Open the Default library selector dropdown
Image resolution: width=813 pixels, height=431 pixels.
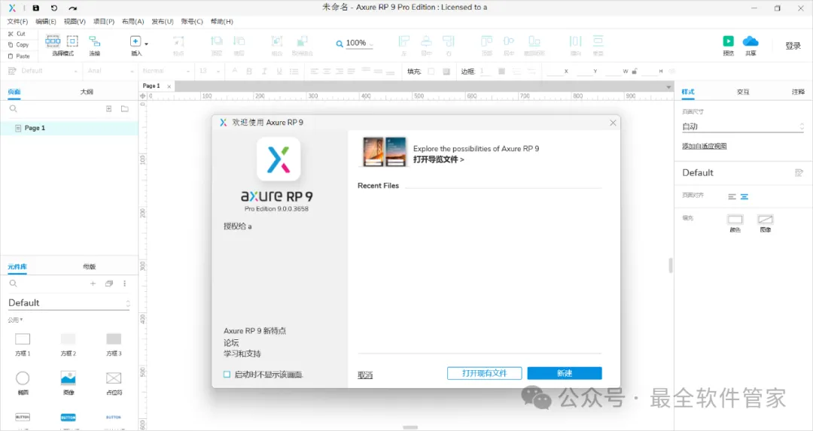[69, 303]
